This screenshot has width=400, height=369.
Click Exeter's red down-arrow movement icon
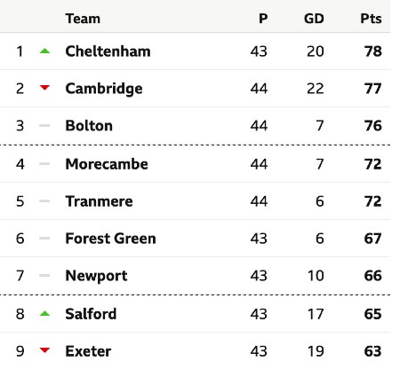(44, 350)
